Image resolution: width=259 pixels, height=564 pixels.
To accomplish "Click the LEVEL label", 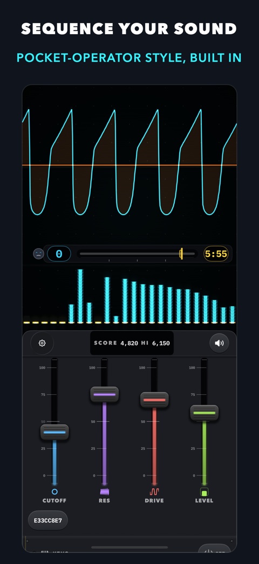I will point(204,501).
